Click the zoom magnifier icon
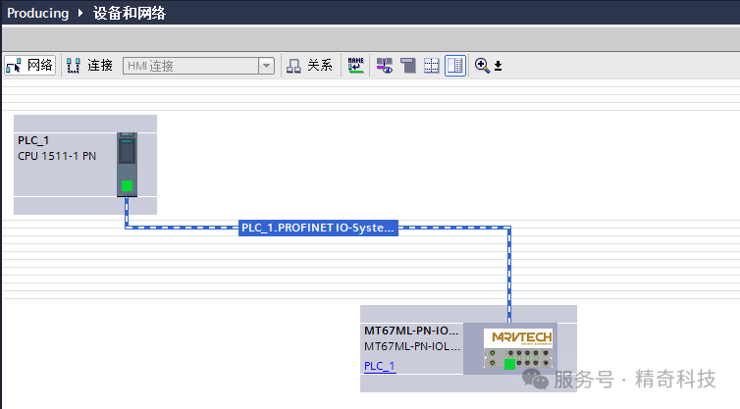Screen dimensions: 740x409 482,65
